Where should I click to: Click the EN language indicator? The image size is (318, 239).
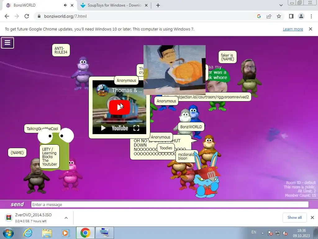click(x=254, y=232)
